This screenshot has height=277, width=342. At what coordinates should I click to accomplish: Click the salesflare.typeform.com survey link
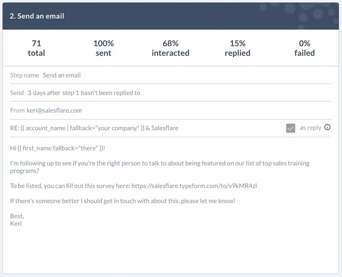[x=194, y=186]
